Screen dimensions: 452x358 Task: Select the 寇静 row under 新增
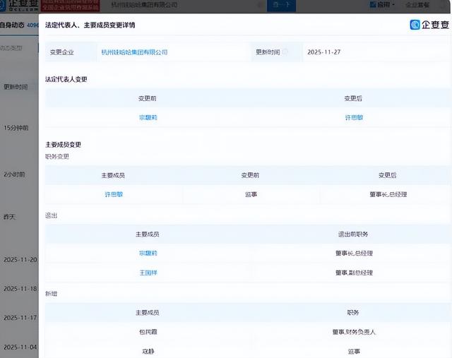pyautogui.click(x=247, y=352)
